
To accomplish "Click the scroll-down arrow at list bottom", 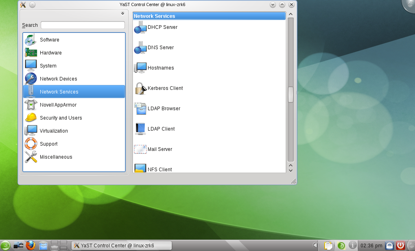I will [290, 170].
